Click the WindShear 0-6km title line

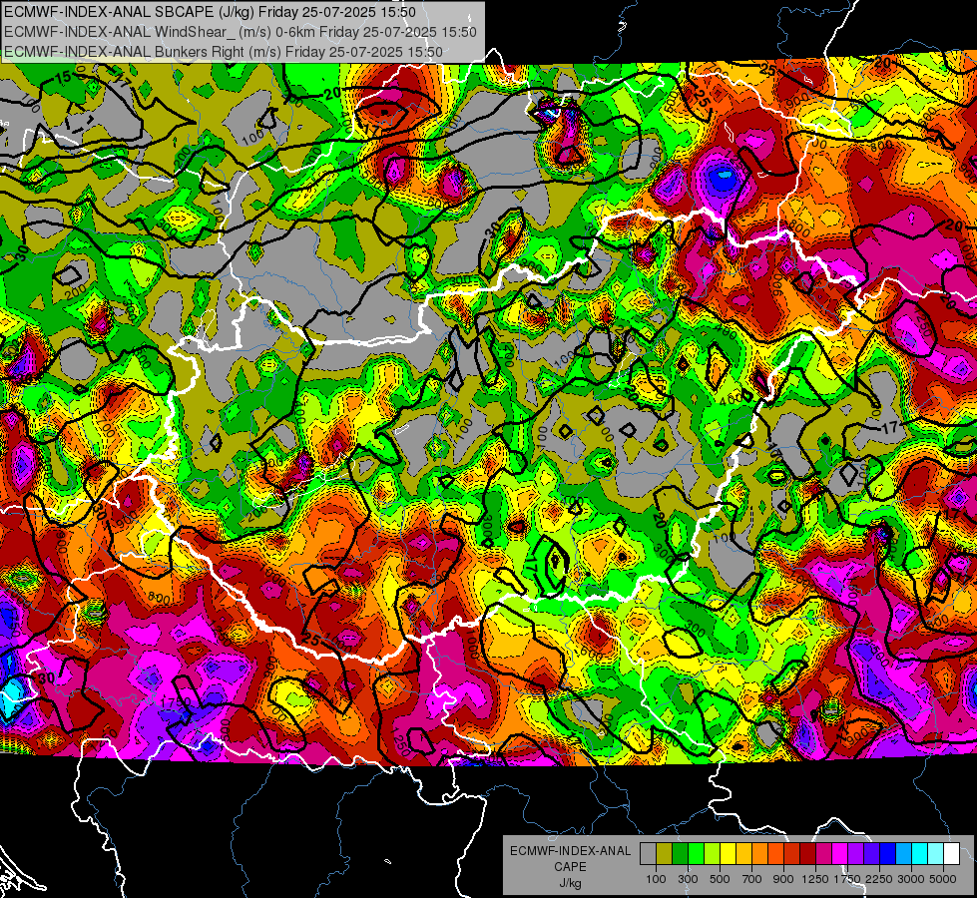pyautogui.click(x=240, y=32)
